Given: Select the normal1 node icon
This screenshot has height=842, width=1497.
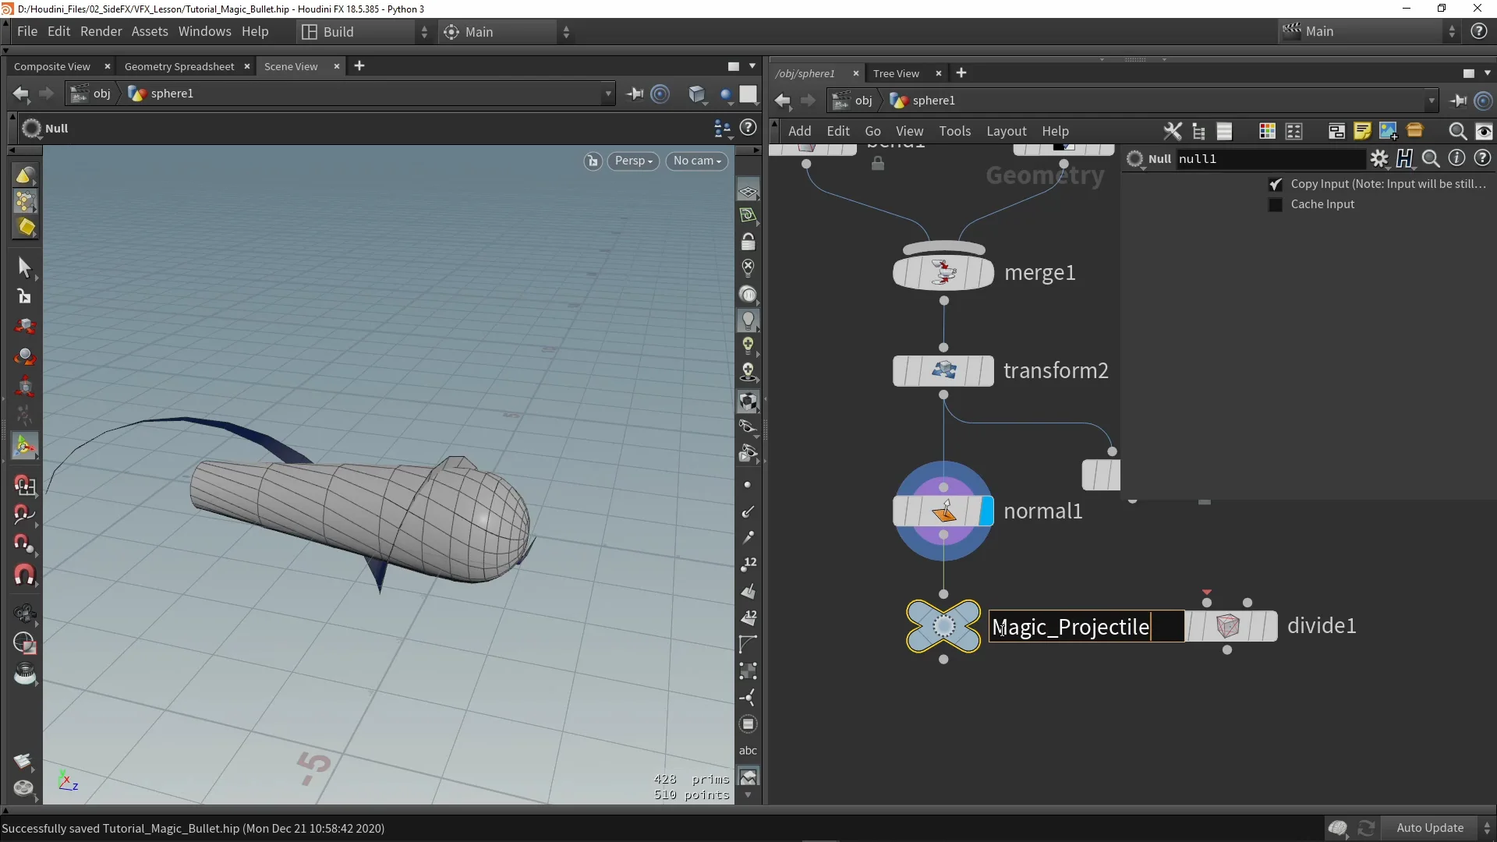Looking at the screenshot, I should click(x=944, y=511).
